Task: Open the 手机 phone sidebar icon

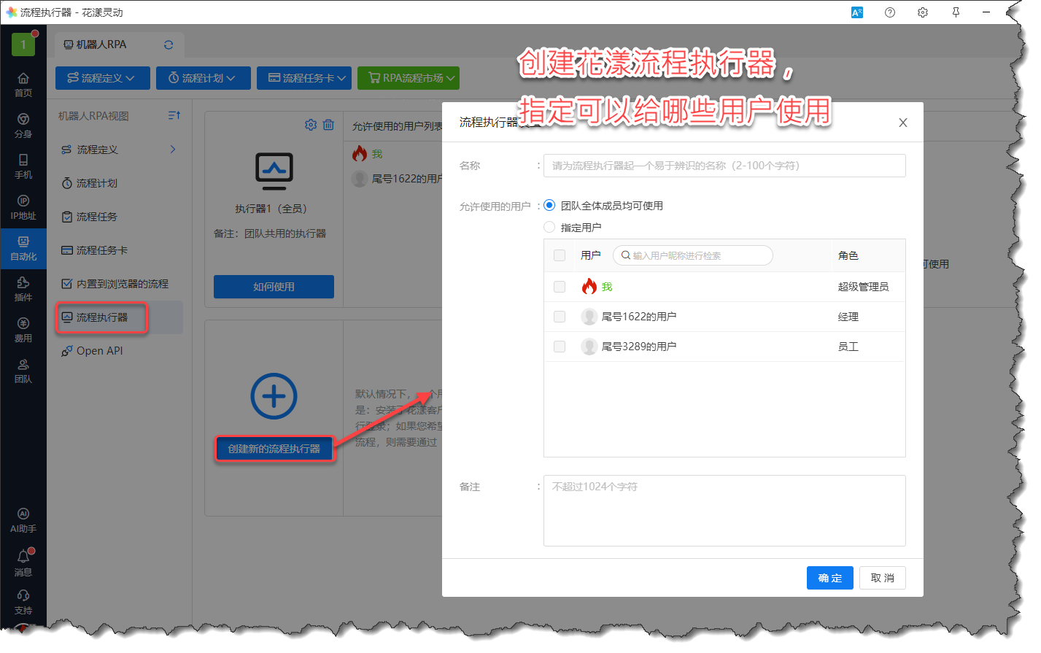Action: [23, 166]
